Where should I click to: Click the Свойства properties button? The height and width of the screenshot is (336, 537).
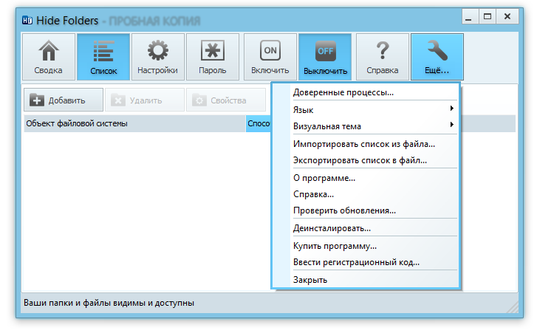[x=226, y=100]
